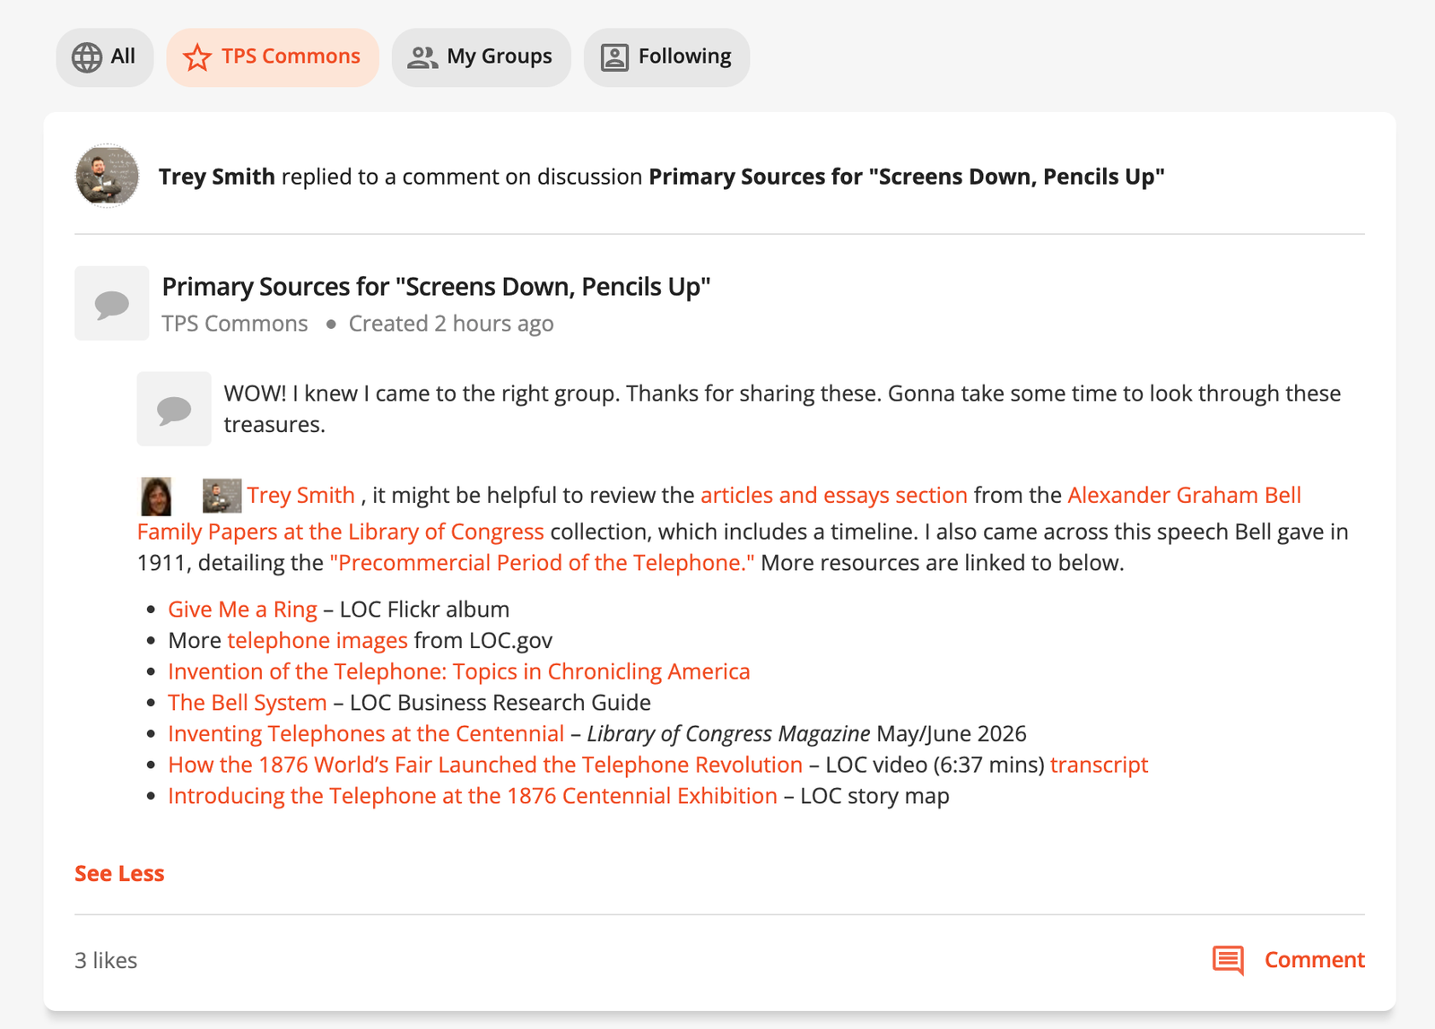The width and height of the screenshot is (1435, 1029).
Task: Click the speech bubble icon beside WOW comment
Action: click(174, 409)
